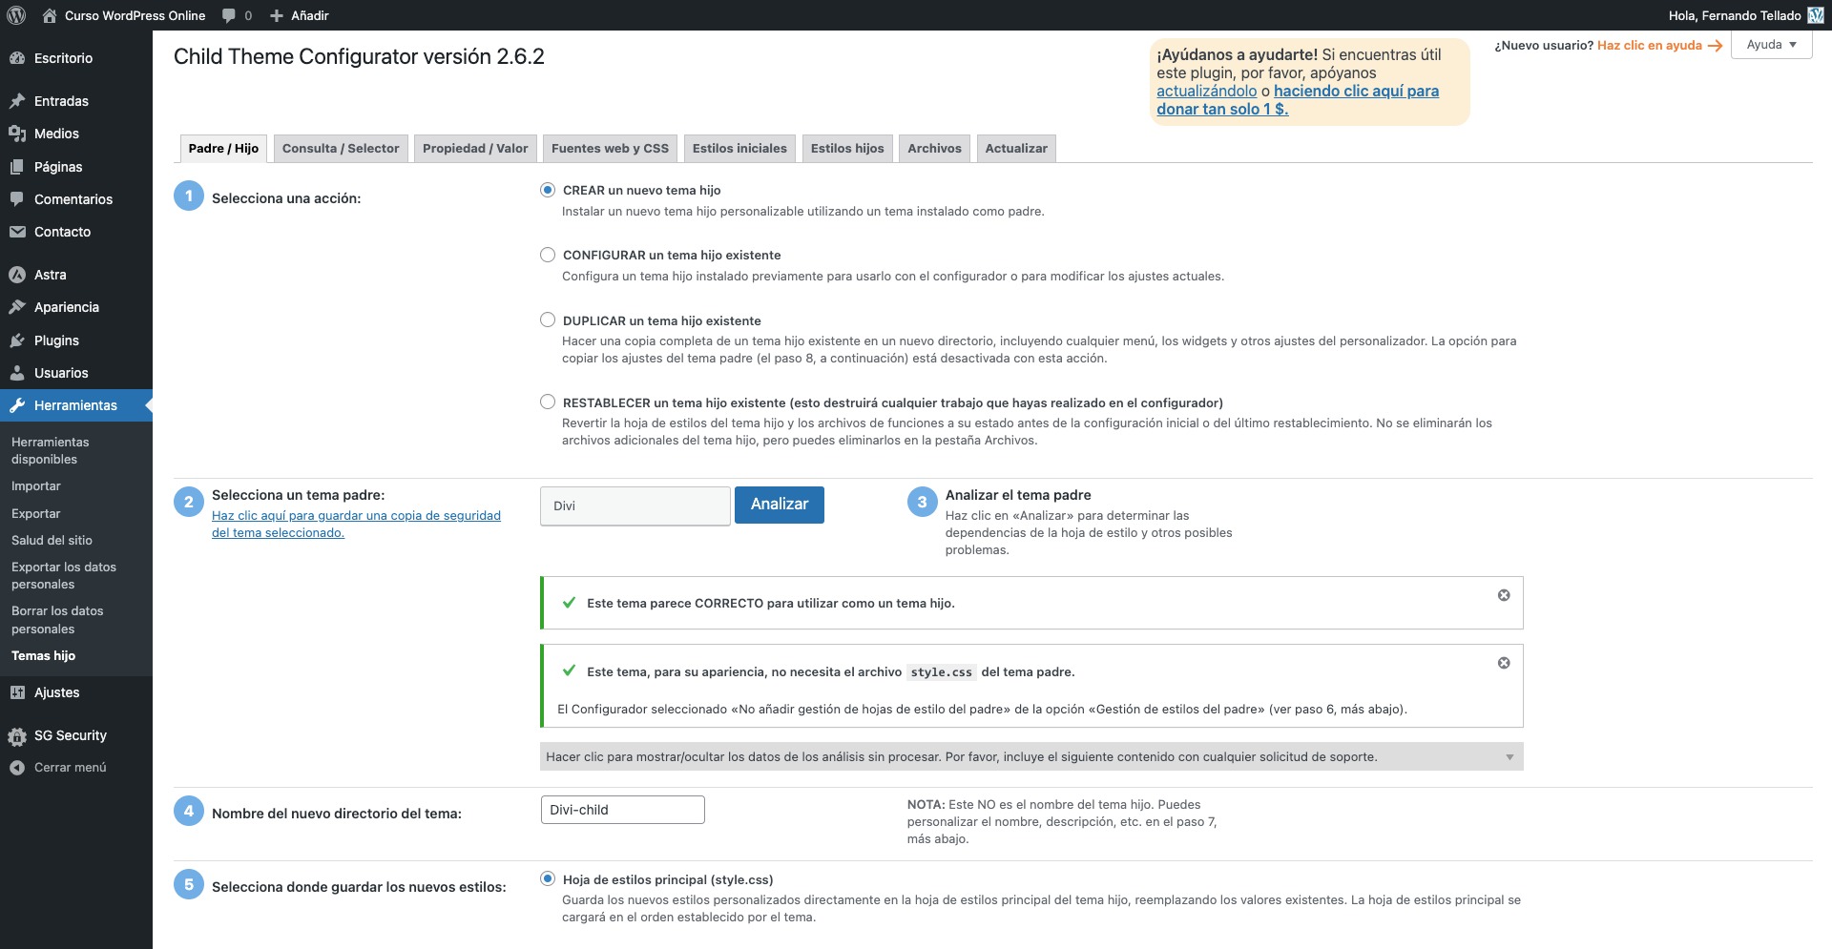Collapse sidebar with Cerrar menú icon
1832x949 pixels.
point(17,768)
